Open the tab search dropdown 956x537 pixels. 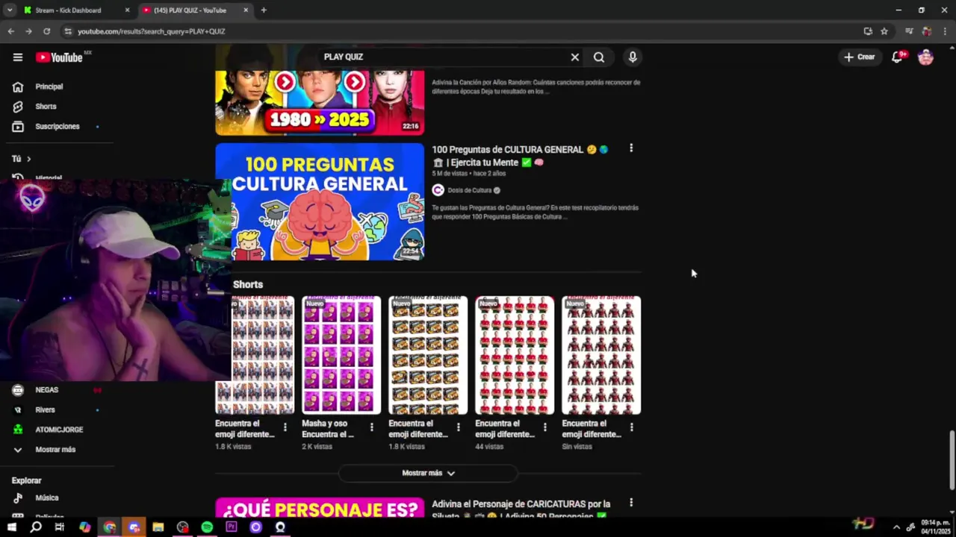[10, 10]
